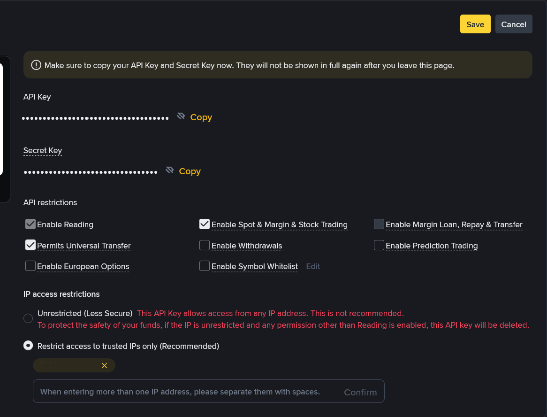Uncheck Permits Universal Transfer
This screenshot has height=417, width=547.
[x=30, y=245]
